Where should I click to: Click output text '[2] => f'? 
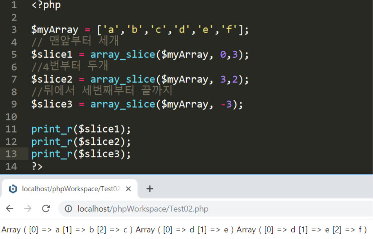click(347, 230)
